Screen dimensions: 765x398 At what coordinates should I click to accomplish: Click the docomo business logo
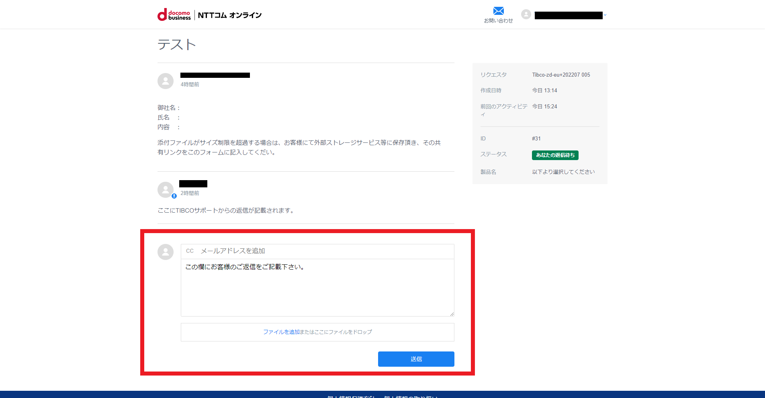coord(174,15)
